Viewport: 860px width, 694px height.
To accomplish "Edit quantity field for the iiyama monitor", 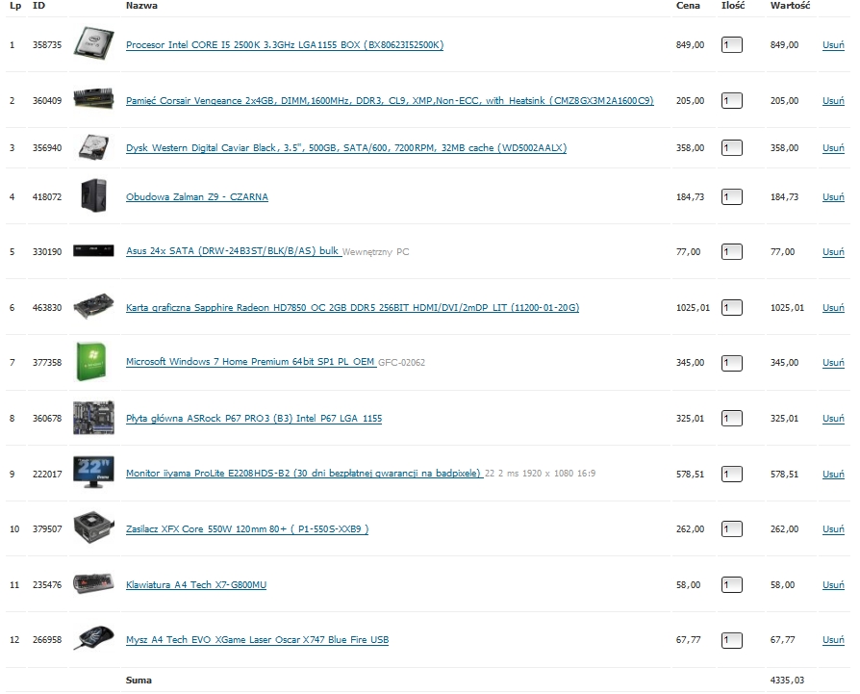I will (732, 474).
